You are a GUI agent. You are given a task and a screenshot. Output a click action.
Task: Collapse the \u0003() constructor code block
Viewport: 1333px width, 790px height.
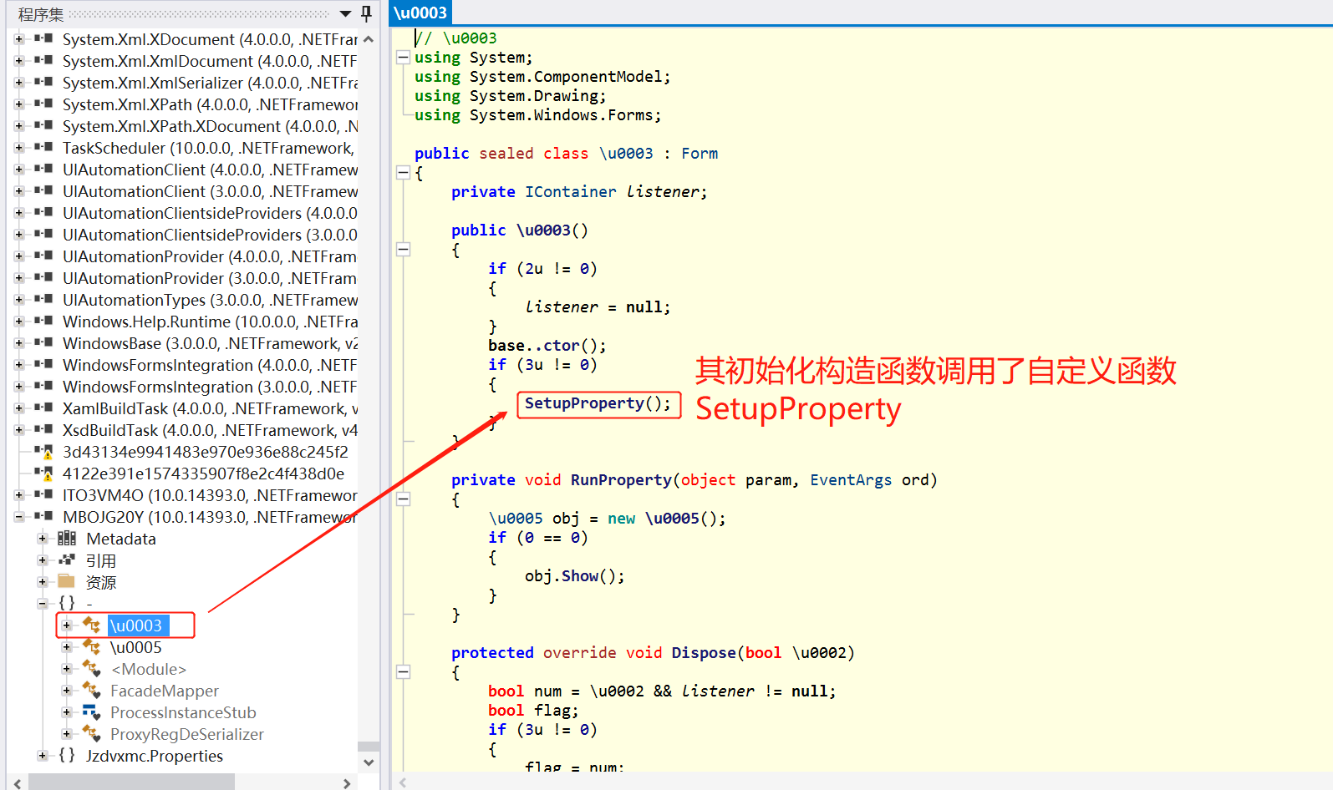403,249
